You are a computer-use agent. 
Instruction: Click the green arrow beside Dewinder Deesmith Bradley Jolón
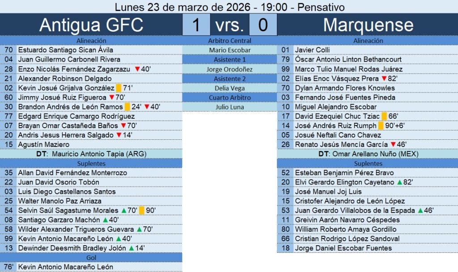click(x=131, y=248)
